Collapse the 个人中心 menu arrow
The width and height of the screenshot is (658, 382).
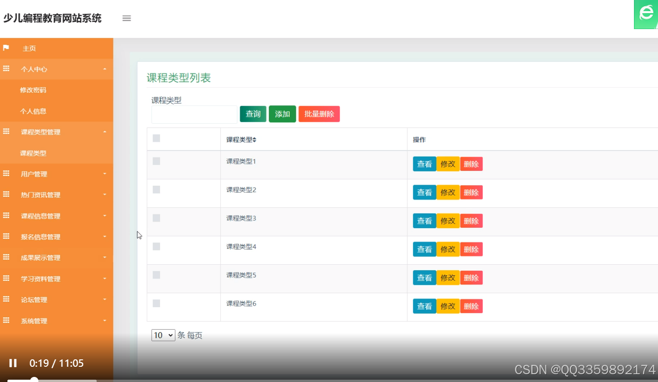(x=105, y=69)
